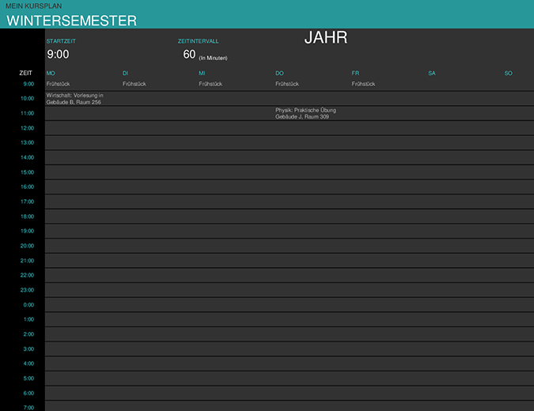Click the 0:00 time label
This screenshot has width=534, height=411.
(x=28, y=305)
